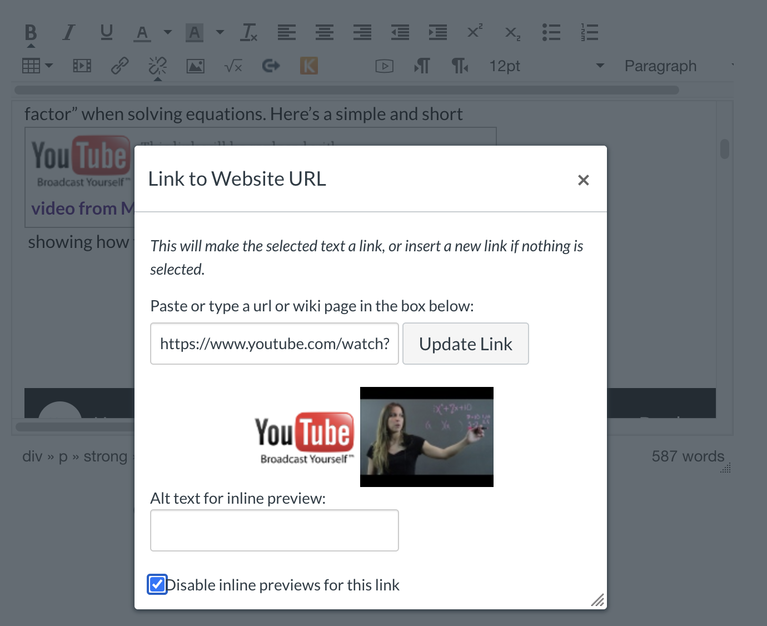Open the table insert menu

click(37, 66)
